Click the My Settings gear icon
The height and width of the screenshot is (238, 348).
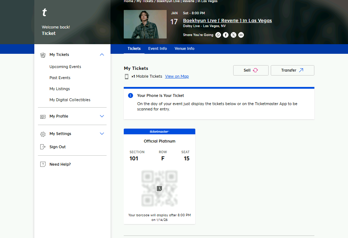point(43,134)
